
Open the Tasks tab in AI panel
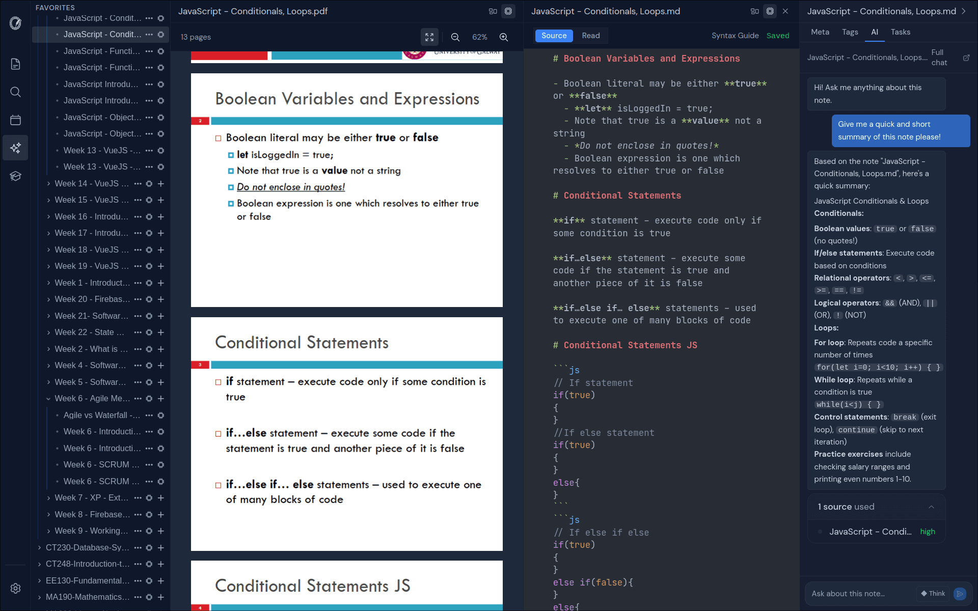(900, 32)
